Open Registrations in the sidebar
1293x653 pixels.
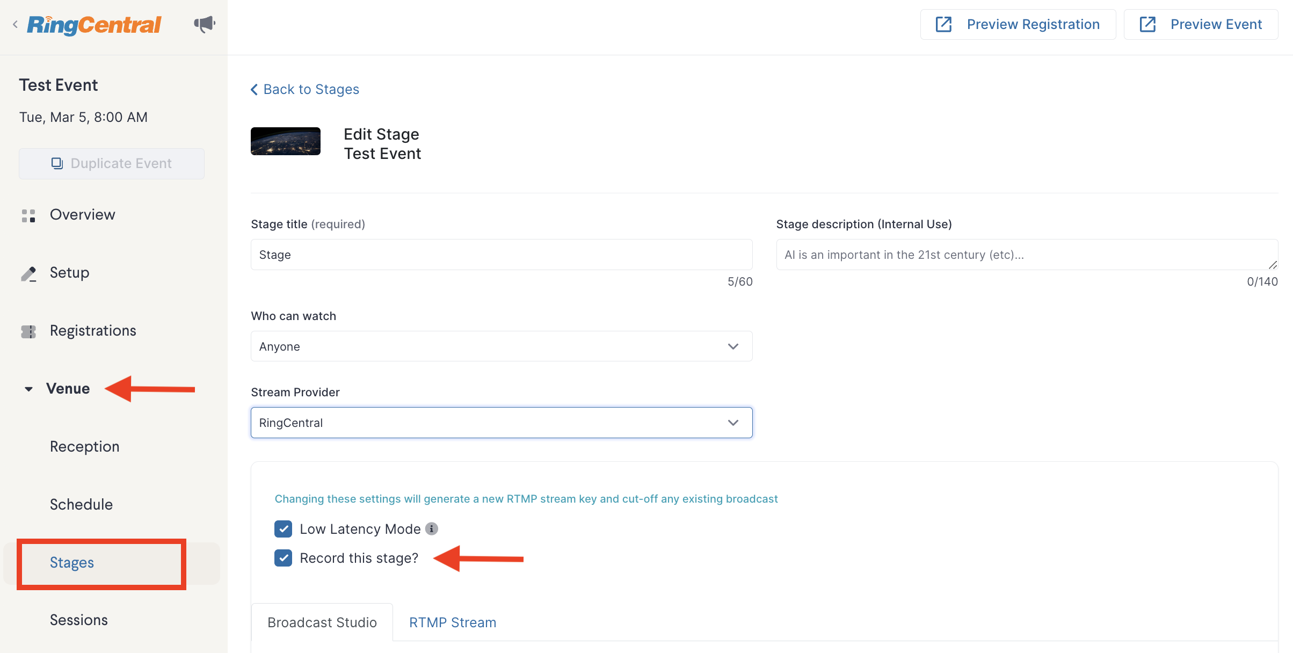tap(93, 331)
